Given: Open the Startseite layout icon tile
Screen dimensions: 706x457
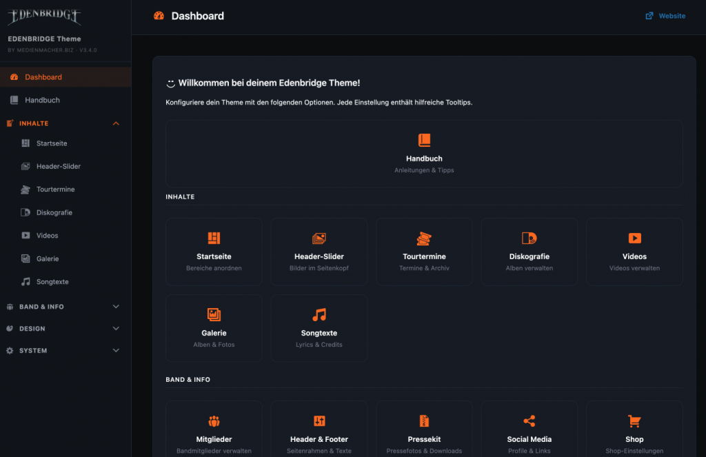Looking at the screenshot, I should click(214, 252).
